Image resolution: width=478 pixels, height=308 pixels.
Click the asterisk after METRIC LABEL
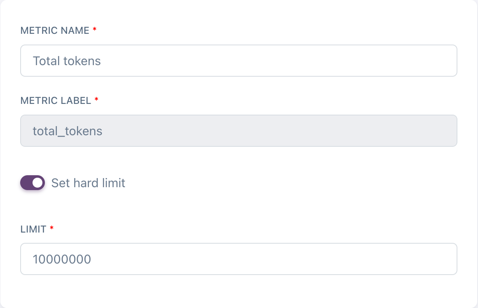point(96,99)
